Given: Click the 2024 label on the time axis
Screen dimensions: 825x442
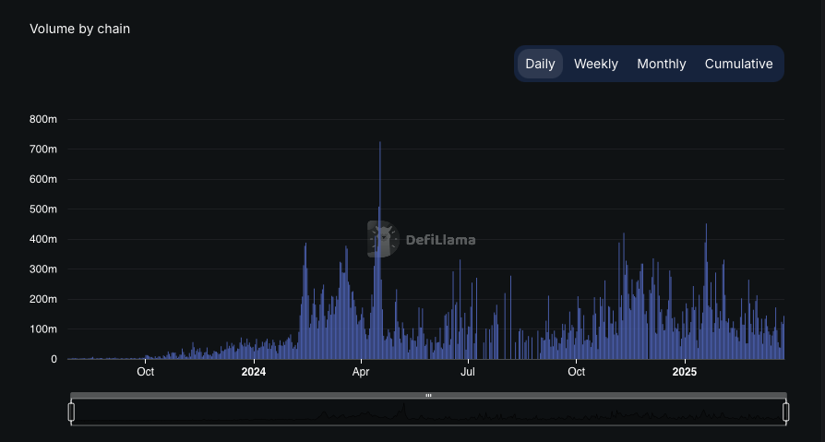Looking at the screenshot, I should (x=254, y=372).
